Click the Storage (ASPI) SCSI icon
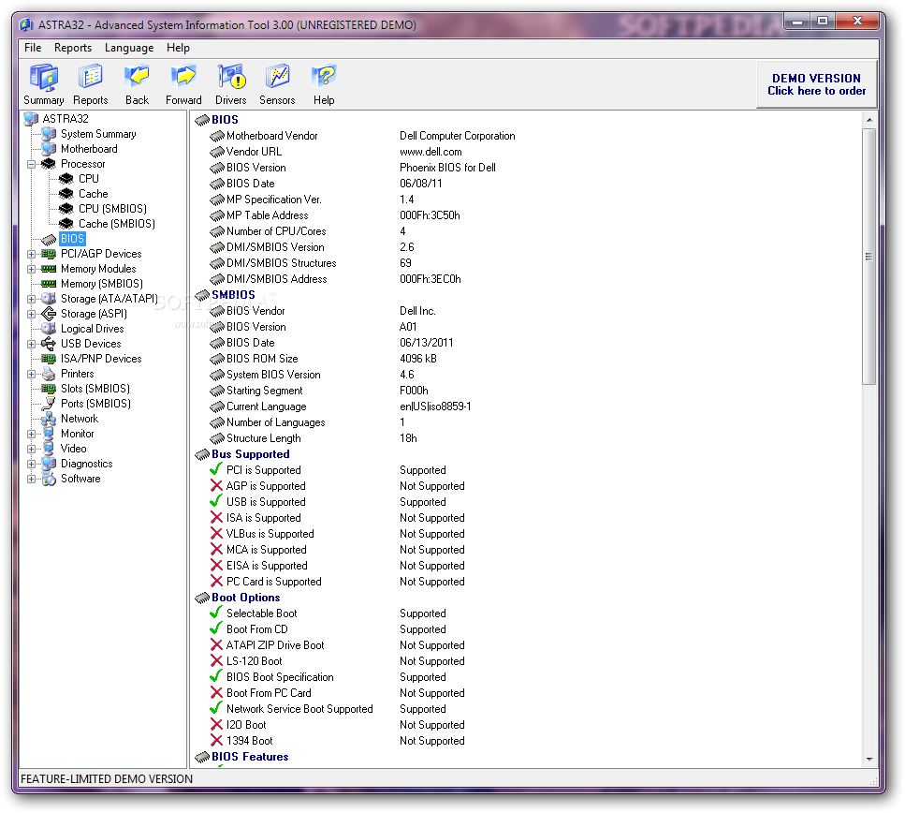Screen dimensions: 905x813 click(49, 314)
